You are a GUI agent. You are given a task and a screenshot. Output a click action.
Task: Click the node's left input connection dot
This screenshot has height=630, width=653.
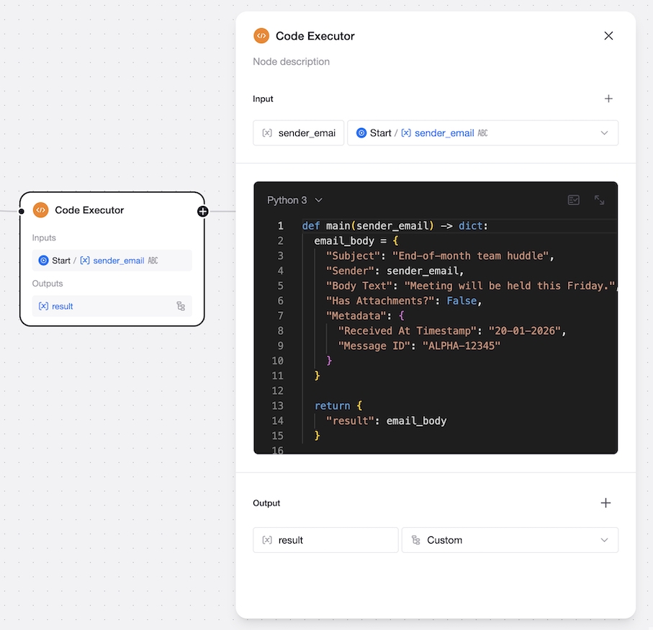click(x=22, y=212)
